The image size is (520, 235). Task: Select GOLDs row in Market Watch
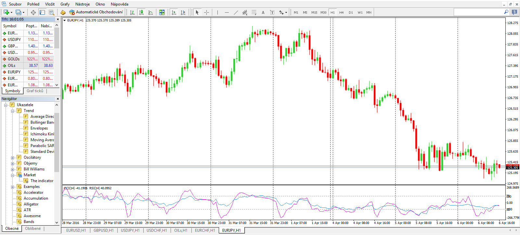[x=28, y=59]
